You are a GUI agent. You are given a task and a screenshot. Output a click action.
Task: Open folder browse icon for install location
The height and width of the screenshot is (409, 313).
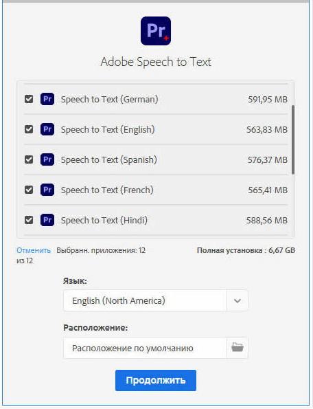pyautogui.click(x=237, y=348)
